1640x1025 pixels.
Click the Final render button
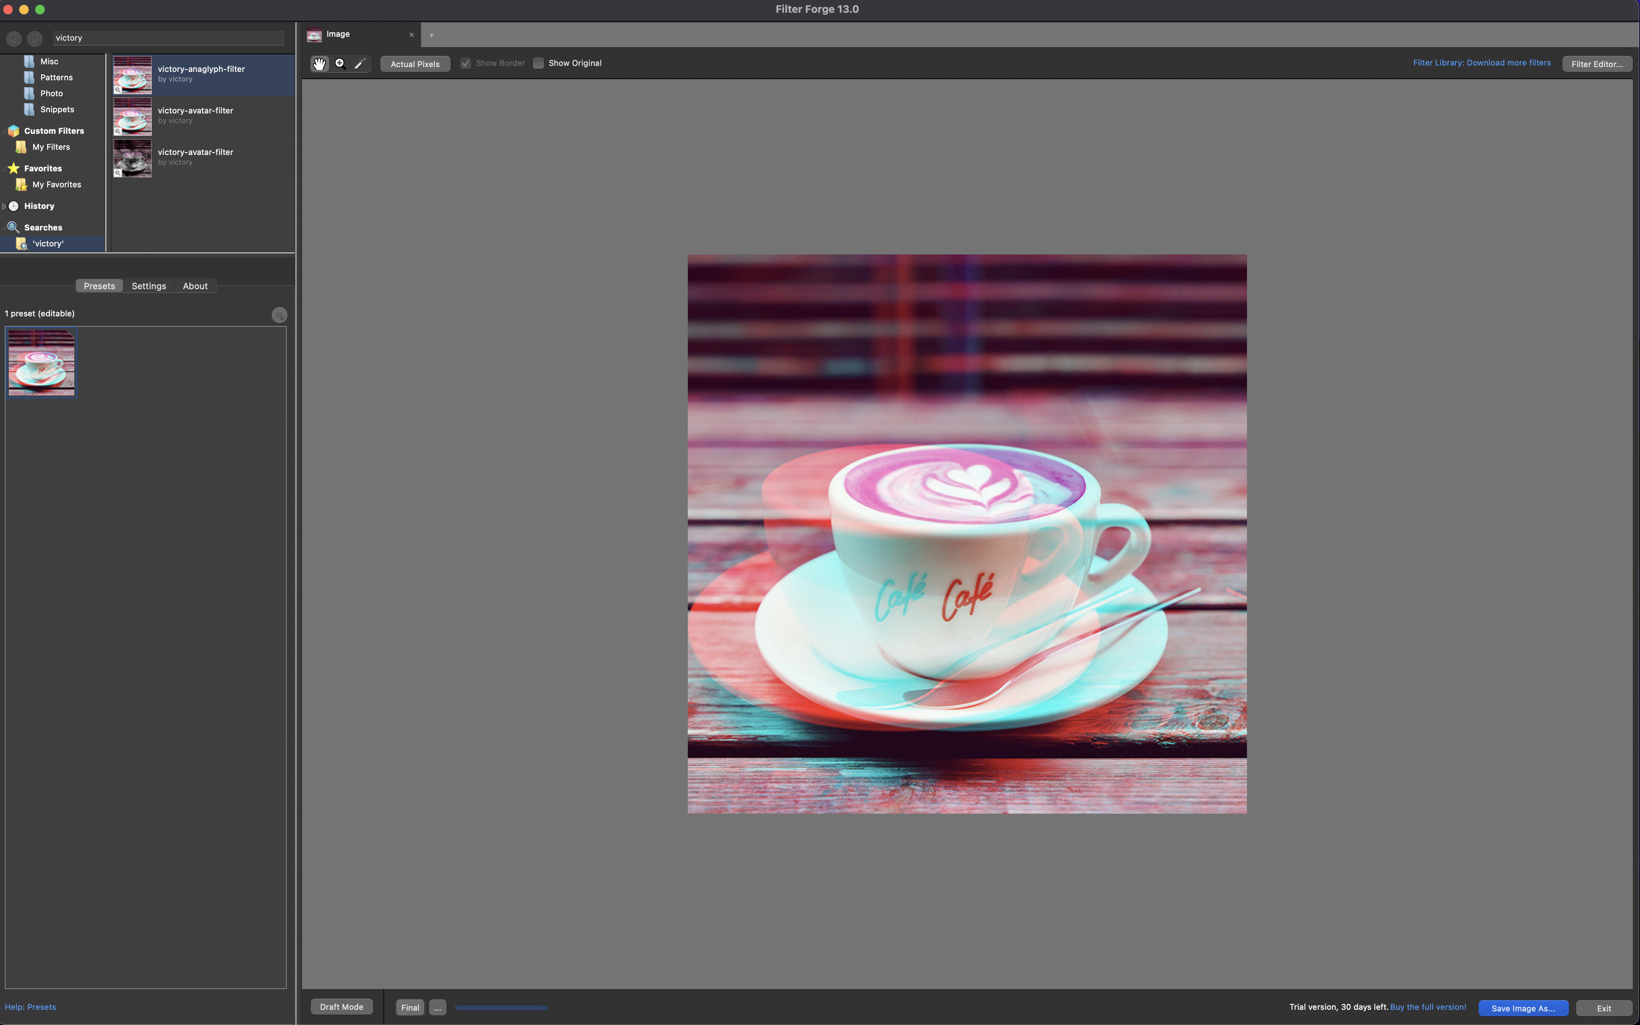pos(410,1007)
